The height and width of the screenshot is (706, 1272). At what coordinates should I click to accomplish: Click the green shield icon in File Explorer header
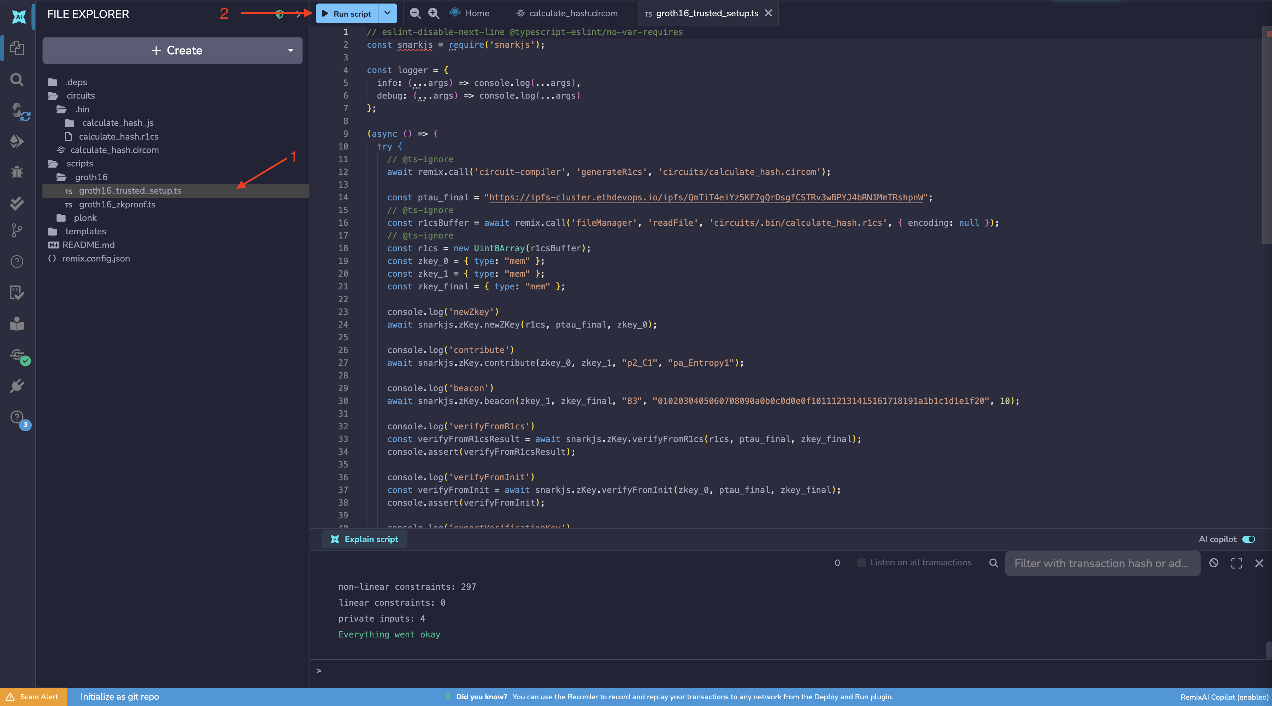279,14
